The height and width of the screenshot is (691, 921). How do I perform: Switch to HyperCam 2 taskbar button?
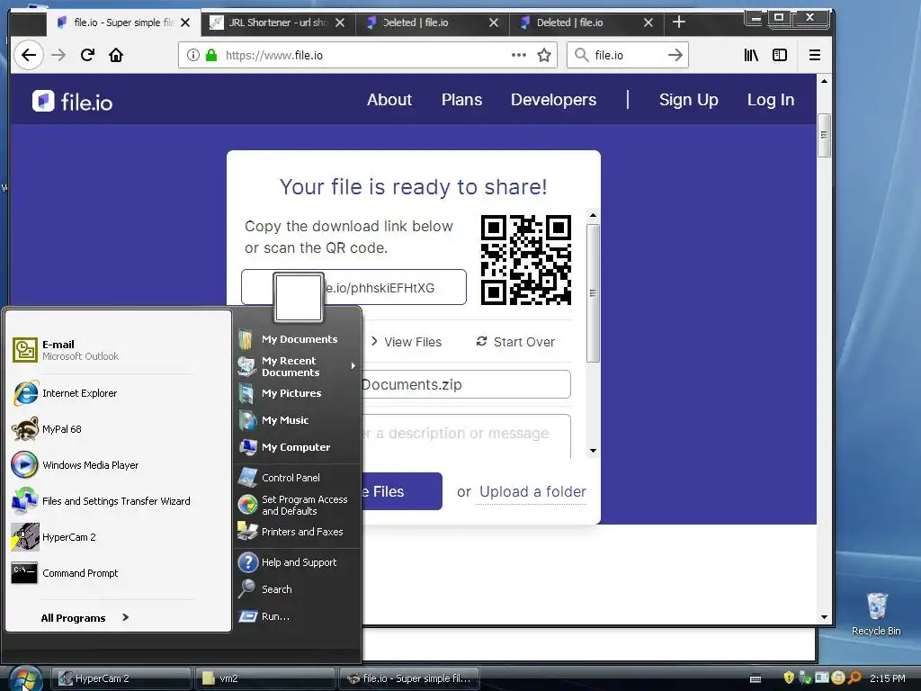(x=122, y=678)
